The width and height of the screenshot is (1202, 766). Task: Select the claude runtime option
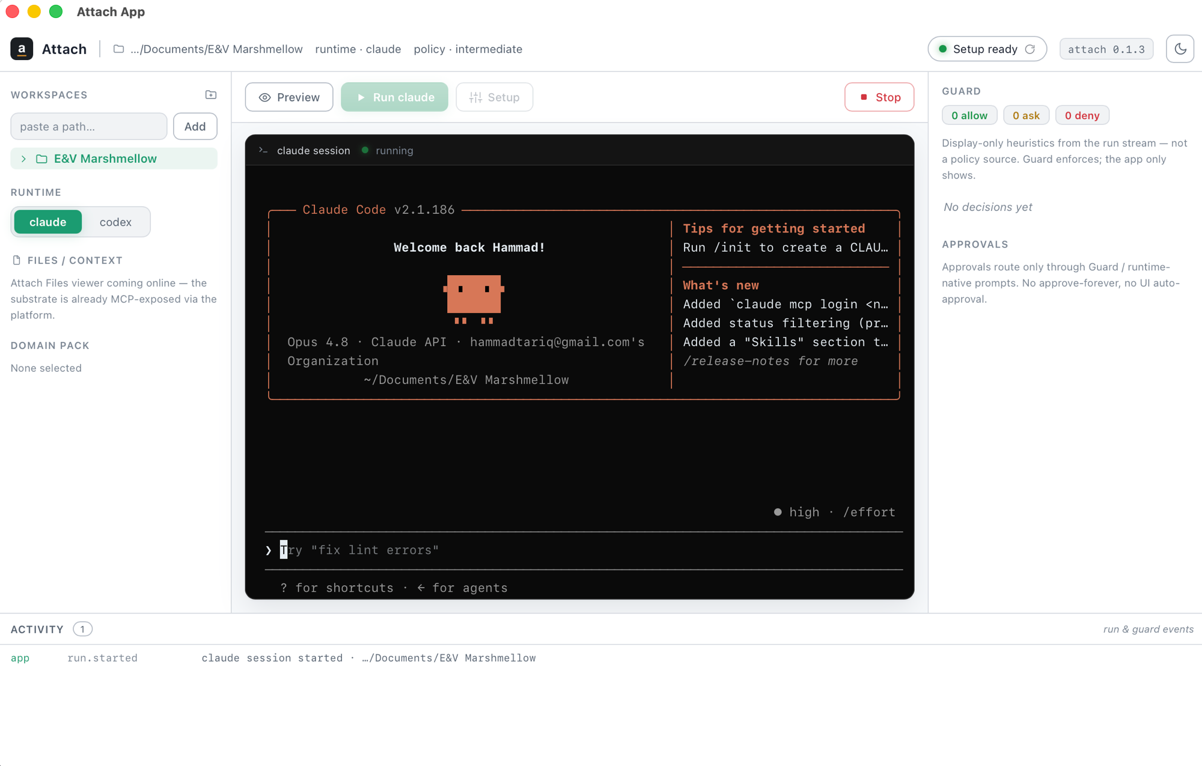click(x=47, y=222)
